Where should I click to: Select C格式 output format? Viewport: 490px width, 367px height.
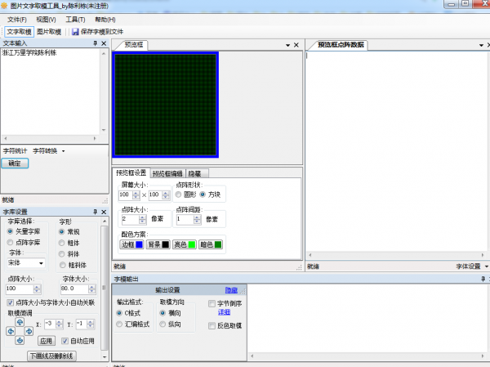tap(119, 313)
